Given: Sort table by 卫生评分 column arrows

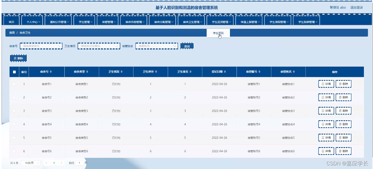Looking at the screenshot, I should (x=156, y=72).
